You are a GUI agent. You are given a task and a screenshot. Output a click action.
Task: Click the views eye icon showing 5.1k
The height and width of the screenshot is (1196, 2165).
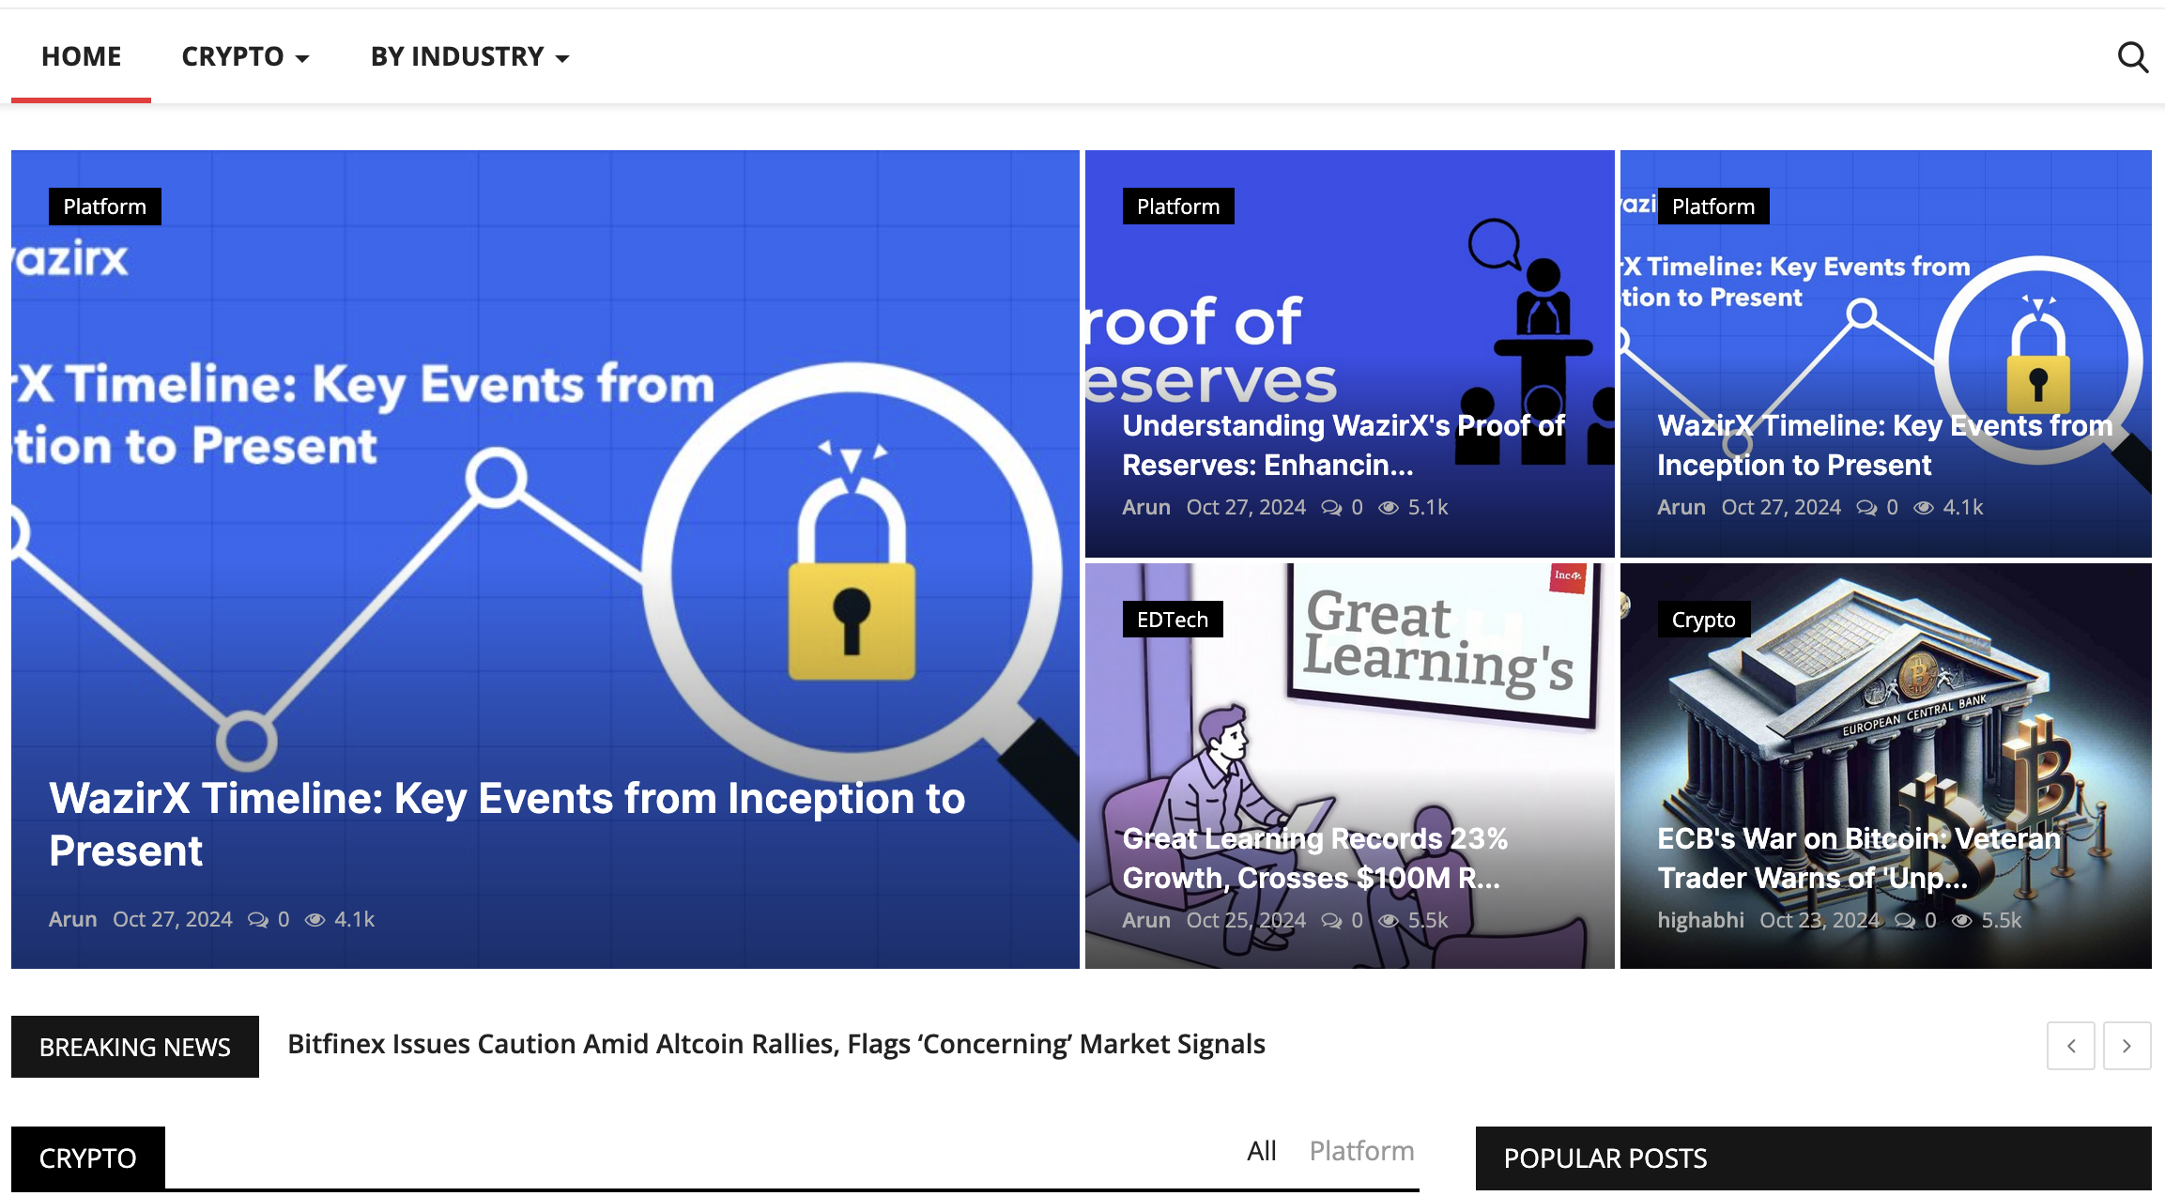coord(1389,507)
